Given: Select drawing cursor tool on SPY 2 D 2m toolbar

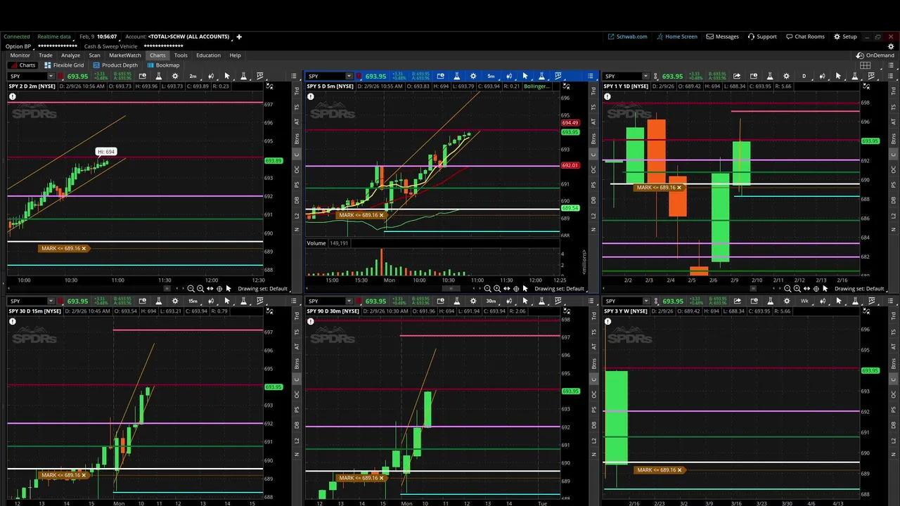Looking at the screenshot, I should (226, 76).
